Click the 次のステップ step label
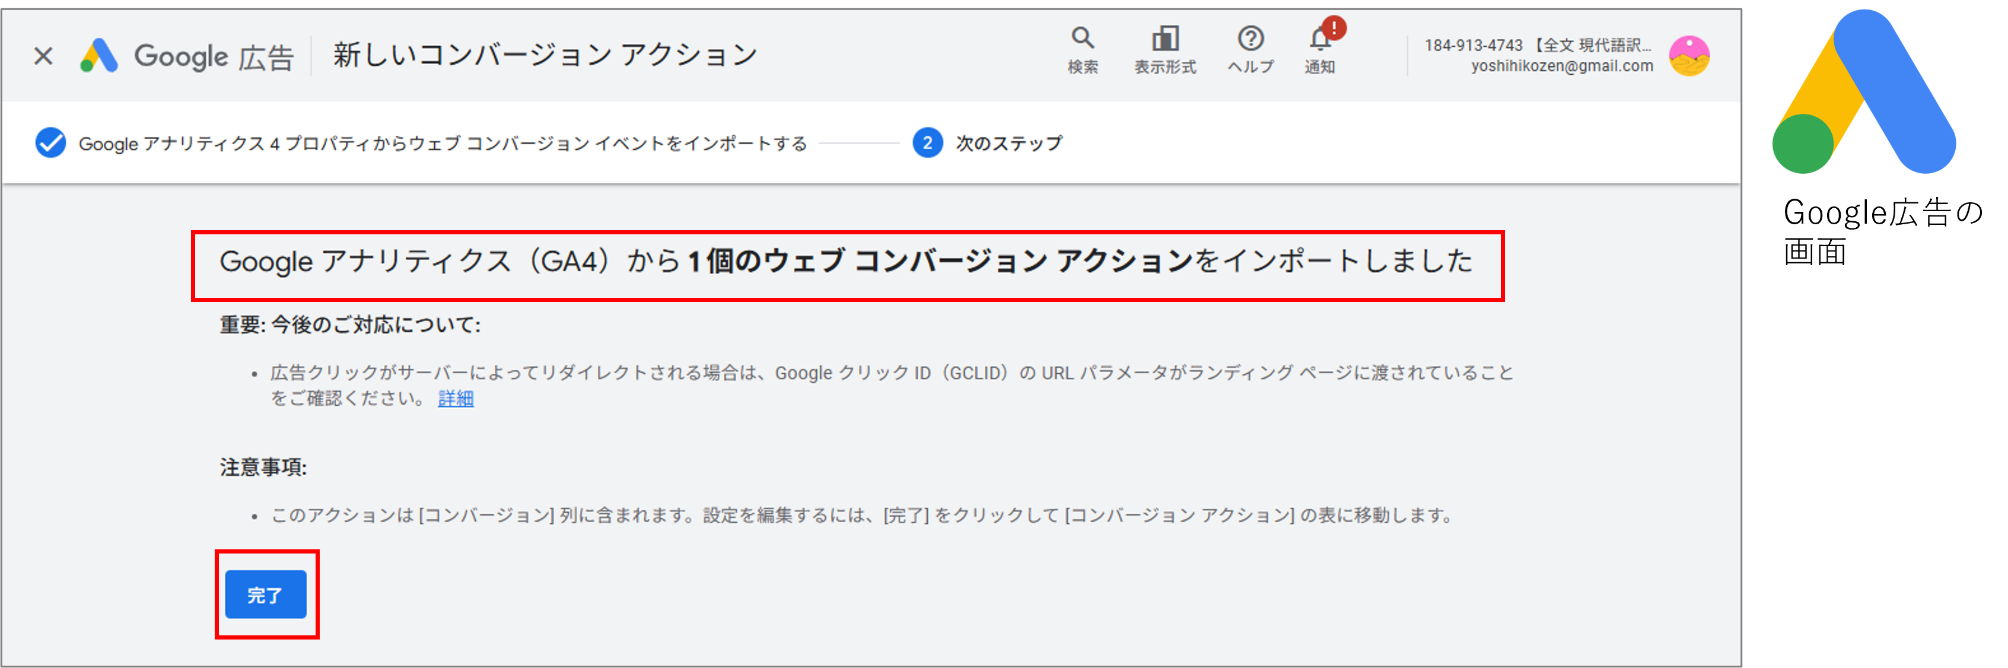The height and width of the screenshot is (668, 2008). click(1010, 144)
